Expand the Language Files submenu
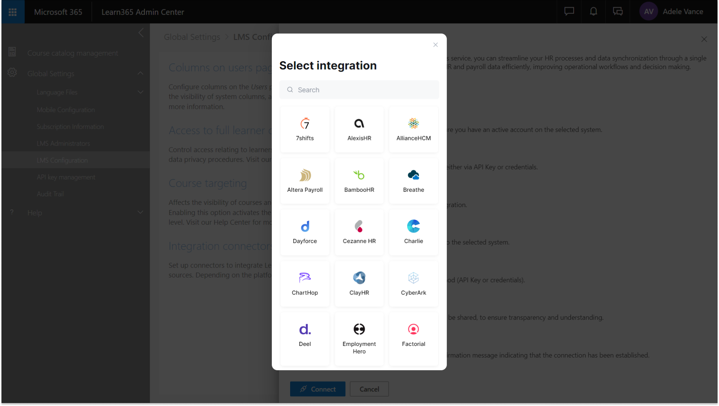719x406 pixels. [140, 92]
